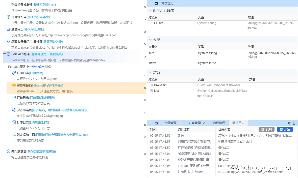This screenshot has height=178, width=298.
Task: Toggle breakpoint marker on 打印日志(打印item) row
Action: click(145, 76)
